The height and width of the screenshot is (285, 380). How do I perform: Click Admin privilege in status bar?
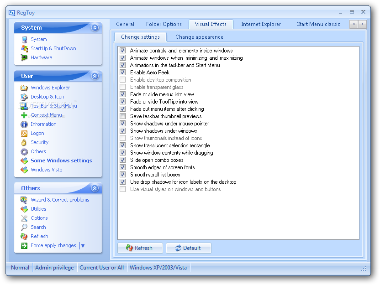pos(54,268)
